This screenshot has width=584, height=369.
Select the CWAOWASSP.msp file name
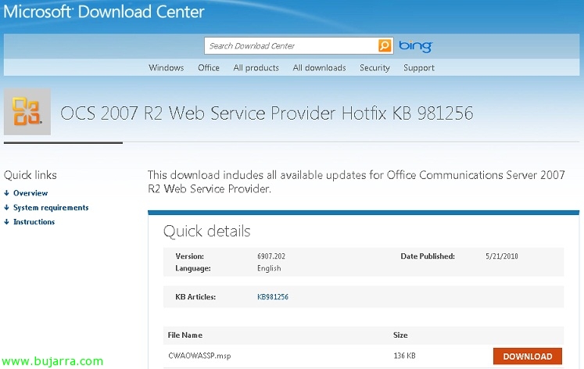click(x=199, y=356)
